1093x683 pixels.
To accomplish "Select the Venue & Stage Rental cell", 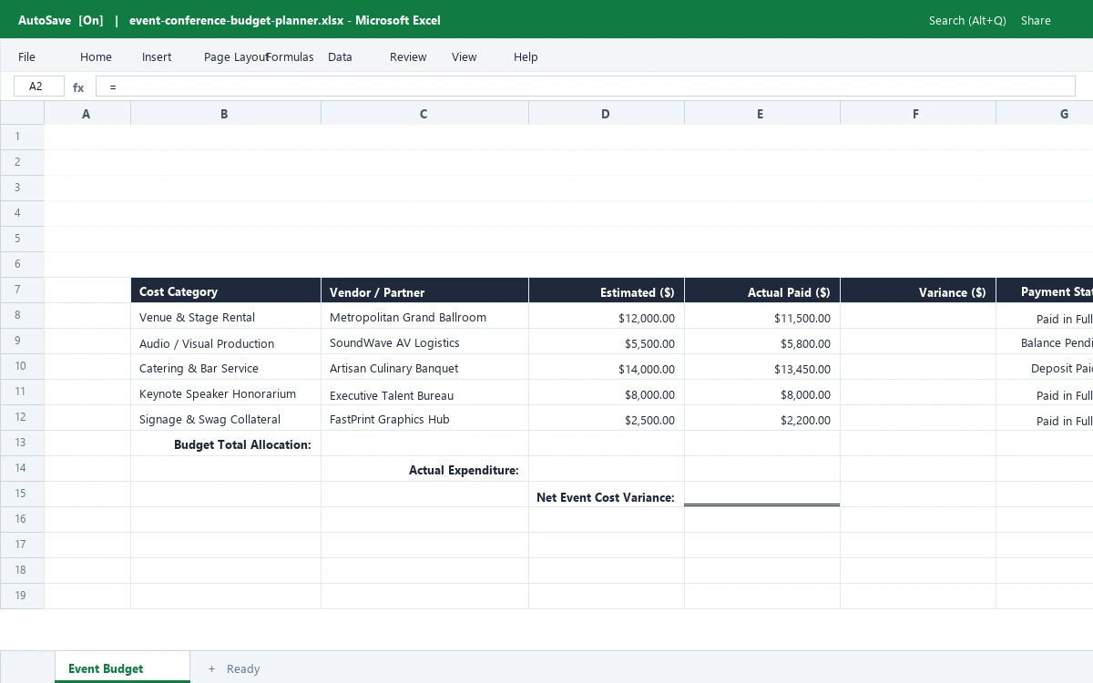I will tap(226, 316).
